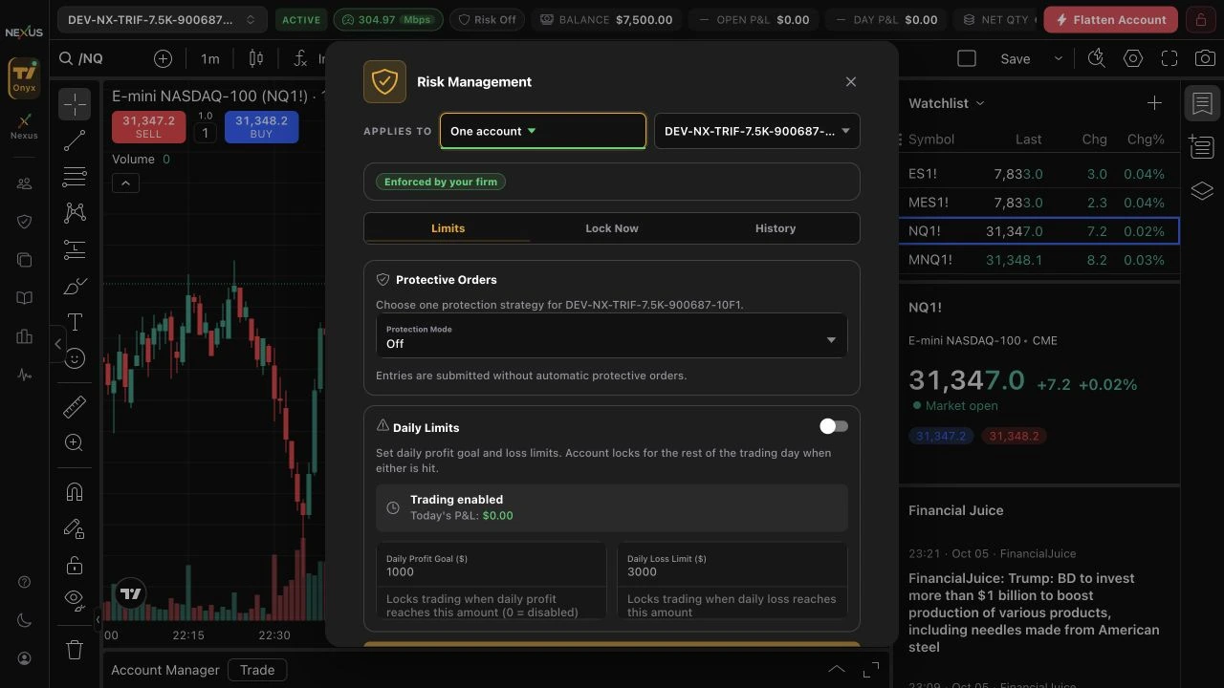Click the red account lock icon
This screenshot has height=688, width=1224.
[x=1200, y=19]
